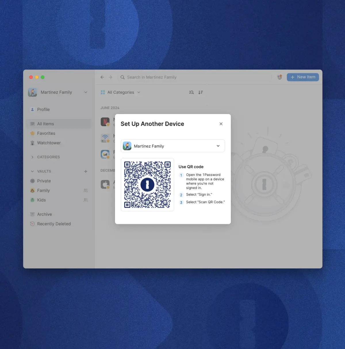
Task: Click the Recently Deleted icon
Action: click(x=32, y=224)
